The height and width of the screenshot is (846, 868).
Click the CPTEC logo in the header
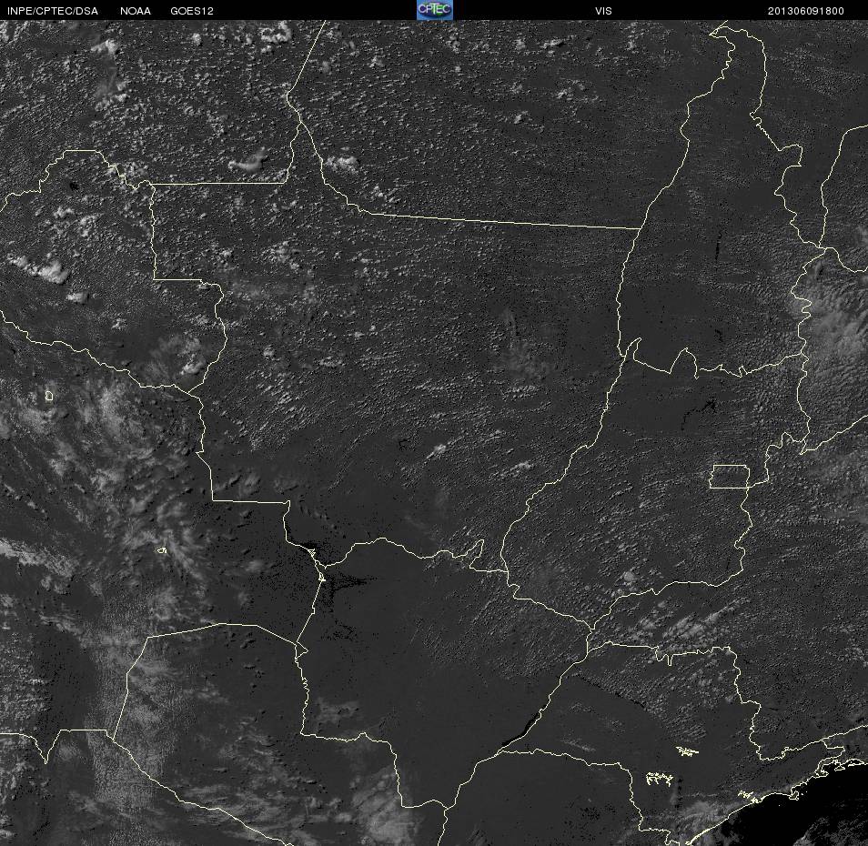click(435, 10)
